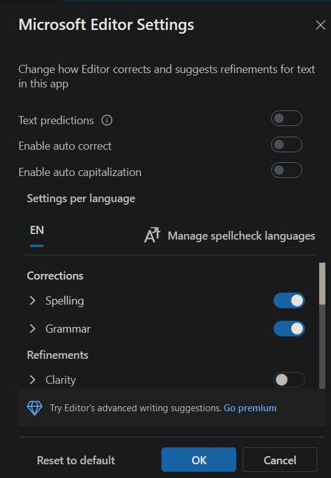Click the Text predictions label
This screenshot has width=331, height=478.
56,120
